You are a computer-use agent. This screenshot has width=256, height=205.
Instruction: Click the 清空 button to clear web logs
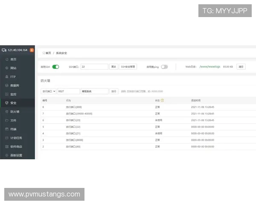click(x=241, y=67)
